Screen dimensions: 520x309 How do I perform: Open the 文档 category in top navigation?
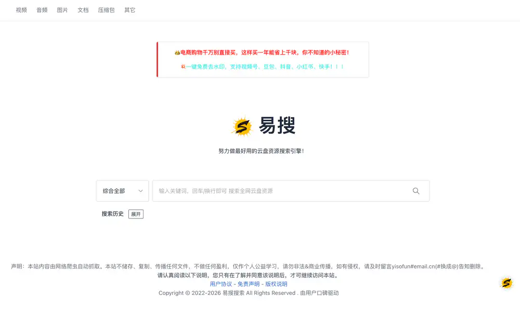pos(83,10)
